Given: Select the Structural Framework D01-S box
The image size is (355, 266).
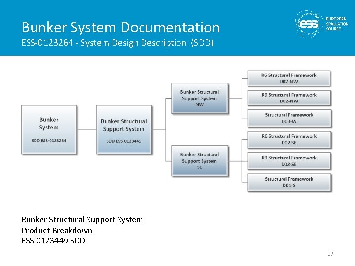Looking at the screenshot, I should 289,182.
